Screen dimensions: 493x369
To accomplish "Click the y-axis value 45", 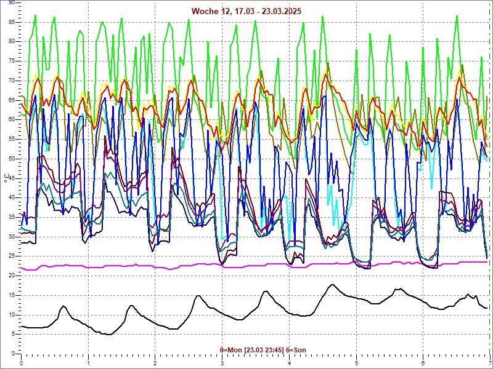I will point(11,178).
